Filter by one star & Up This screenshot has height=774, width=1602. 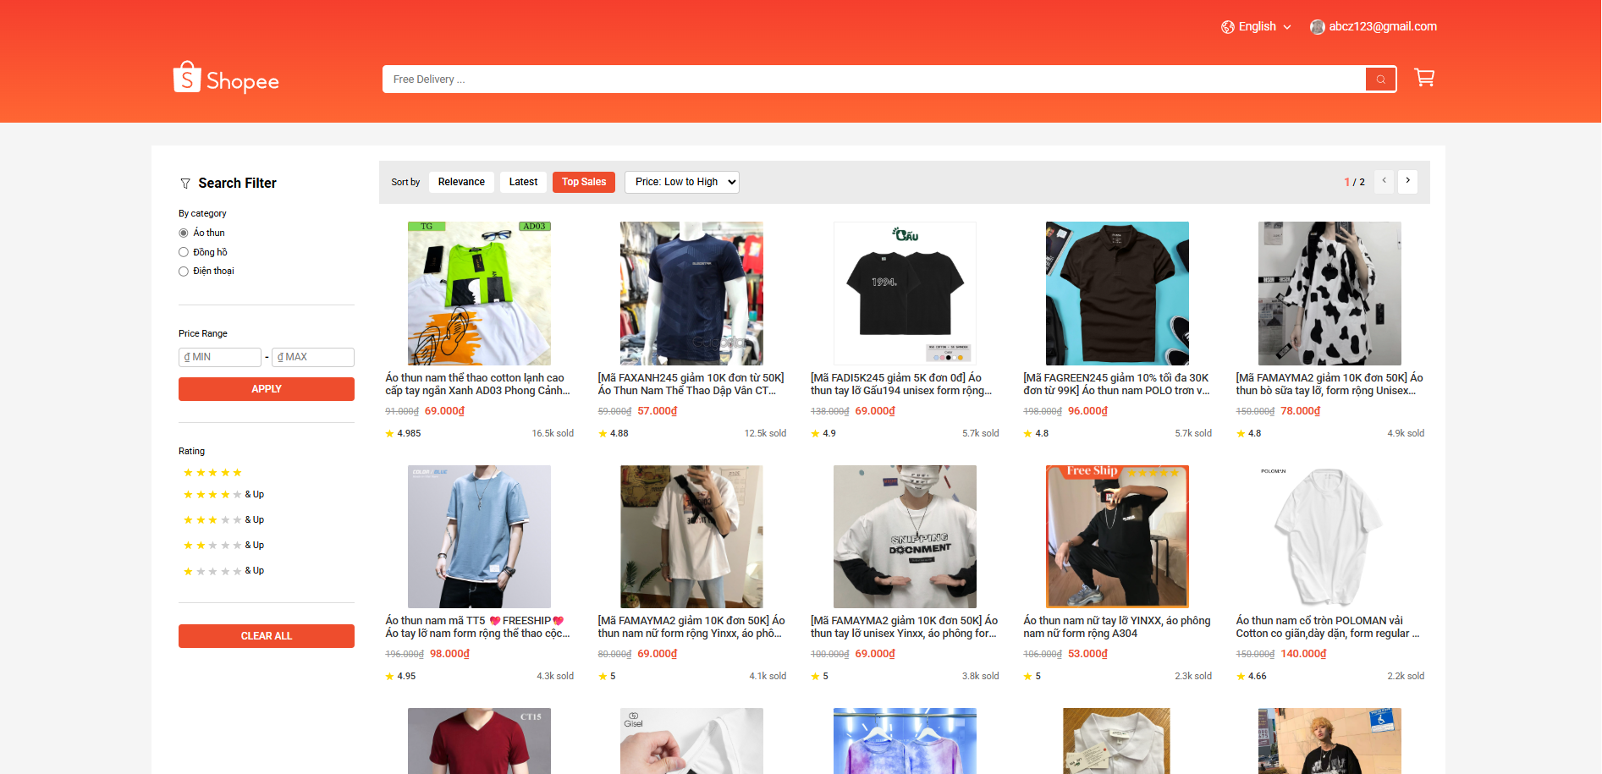click(x=223, y=571)
